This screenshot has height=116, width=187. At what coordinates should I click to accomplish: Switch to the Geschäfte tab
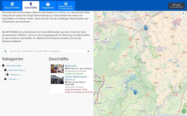click(31, 6)
